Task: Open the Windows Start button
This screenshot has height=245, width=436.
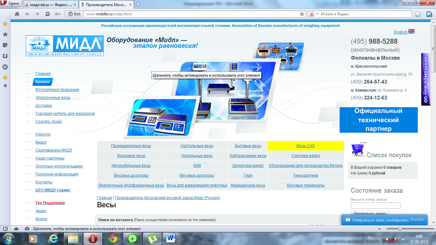Action: coord(9,239)
